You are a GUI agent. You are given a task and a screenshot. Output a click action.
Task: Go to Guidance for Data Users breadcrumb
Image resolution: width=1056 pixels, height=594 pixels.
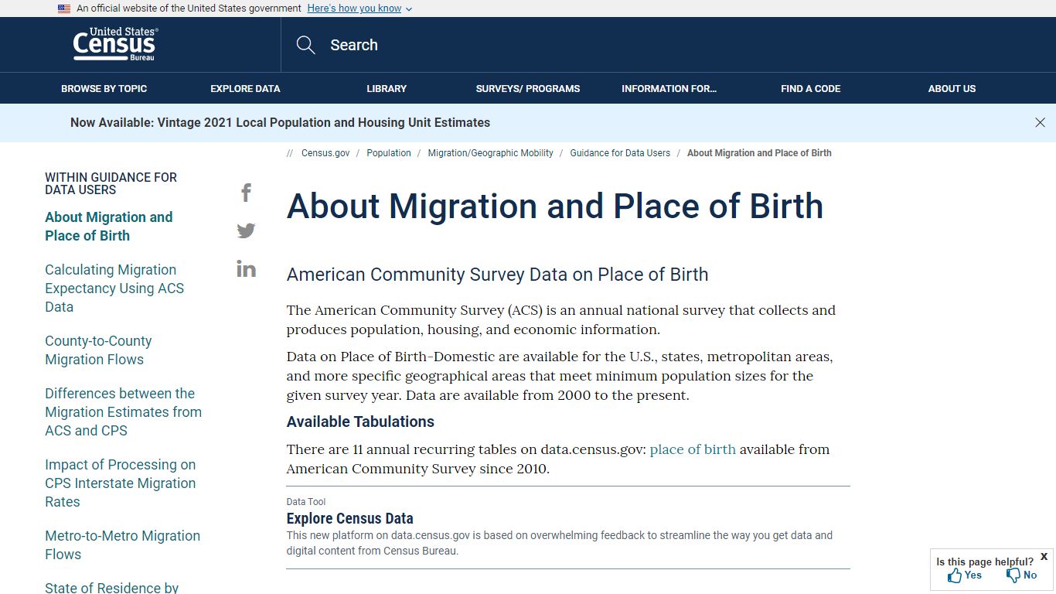(x=620, y=153)
